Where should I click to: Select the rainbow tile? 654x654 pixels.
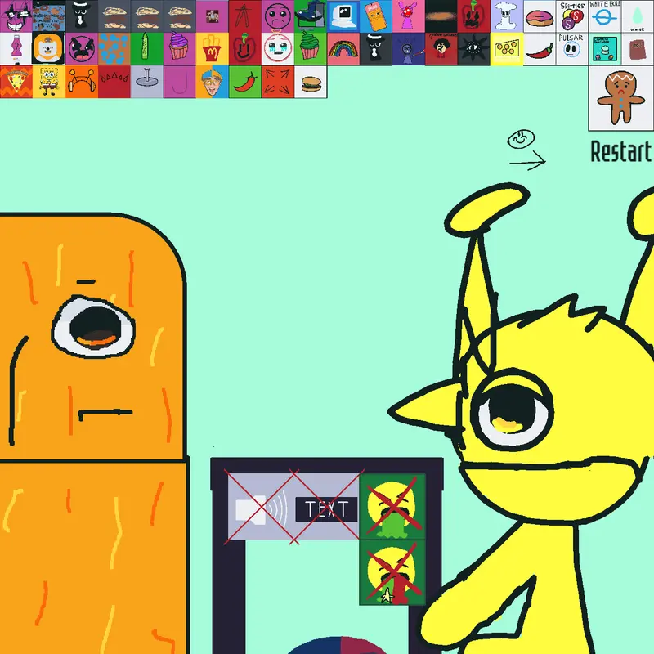point(343,49)
